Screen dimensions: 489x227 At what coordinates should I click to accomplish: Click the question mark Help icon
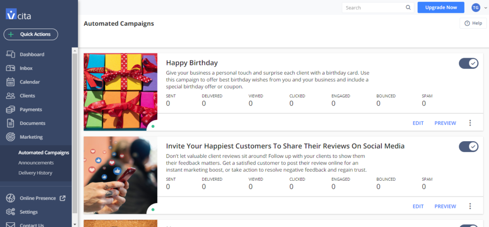coord(467,23)
